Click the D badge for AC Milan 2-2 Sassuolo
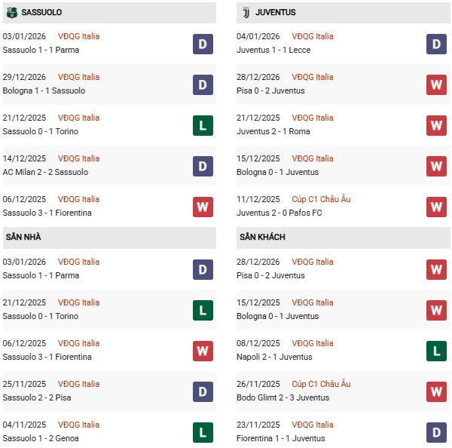The height and width of the screenshot is (448, 452). (203, 166)
